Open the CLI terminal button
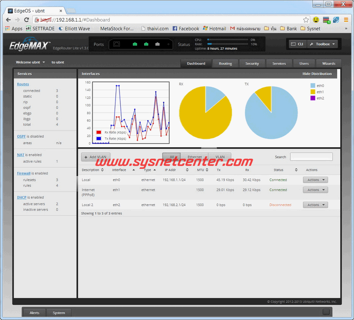 pos(297,44)
